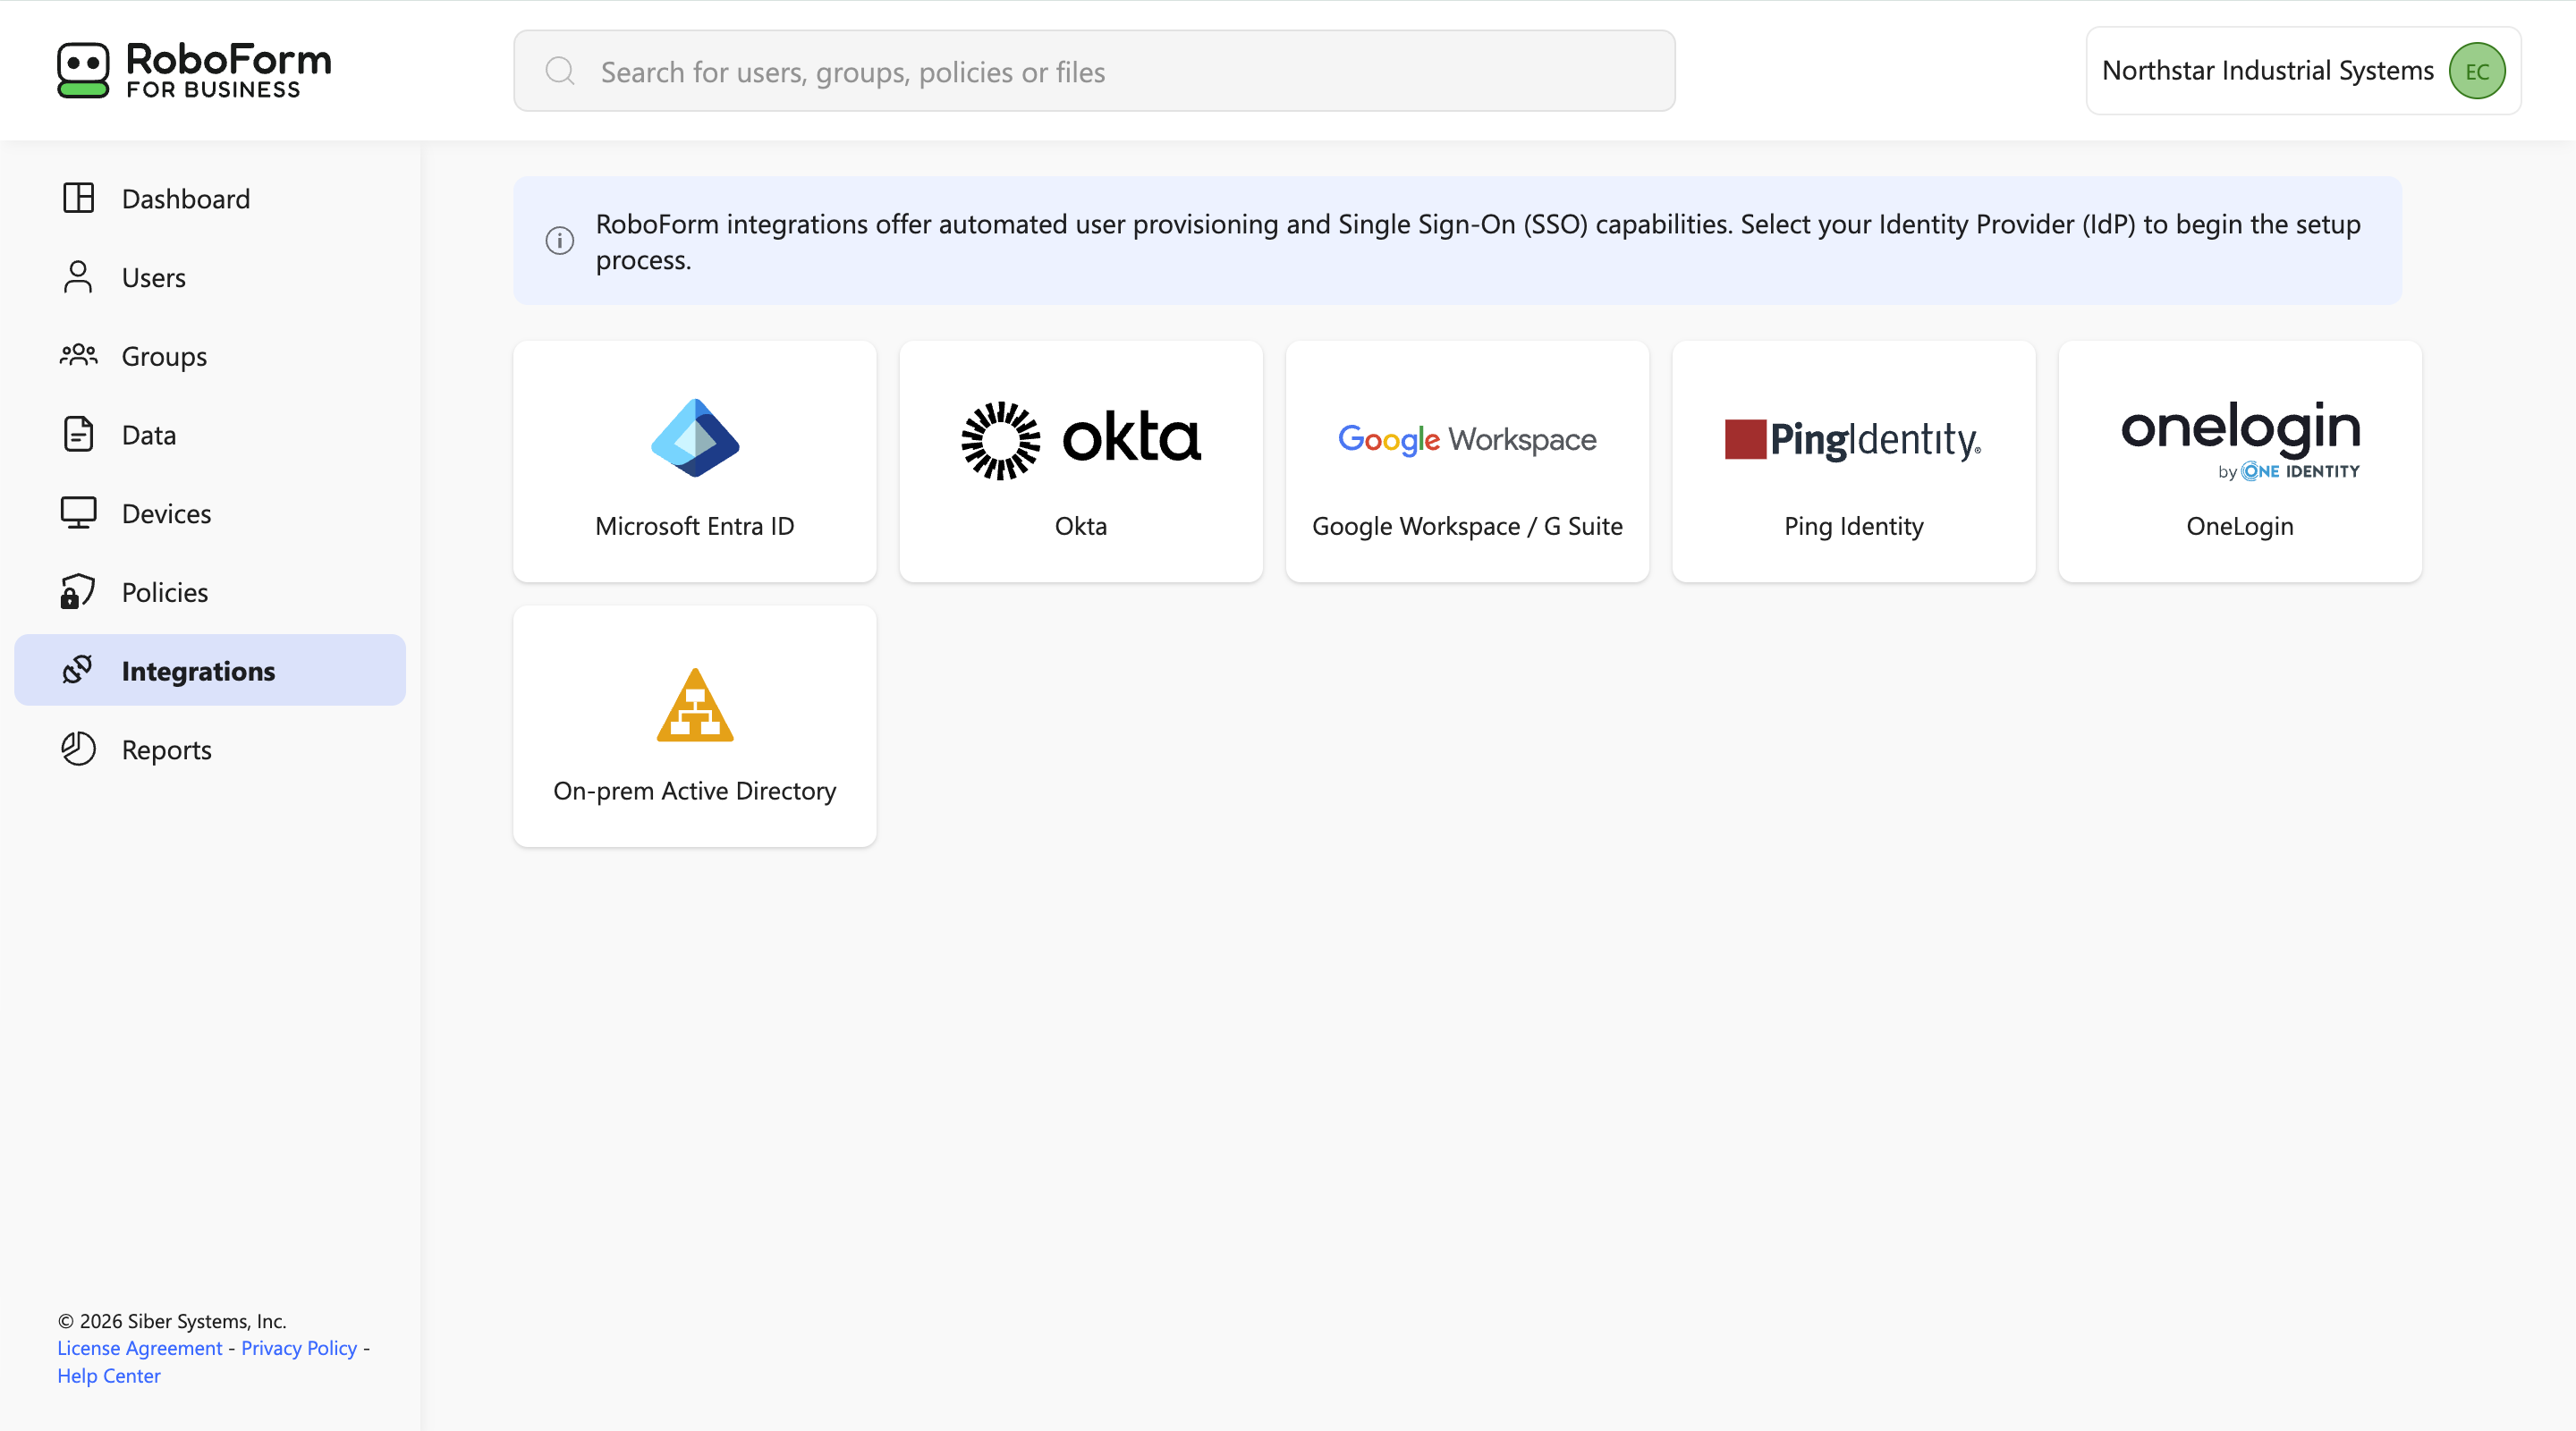The height and width of the screenshot is (1431, 2576).
Task: Go to the Users section
Action: click(210, 277)
